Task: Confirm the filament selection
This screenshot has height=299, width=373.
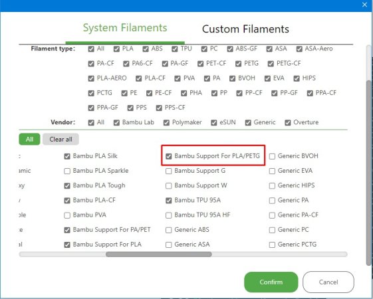Action: [271, 282]
